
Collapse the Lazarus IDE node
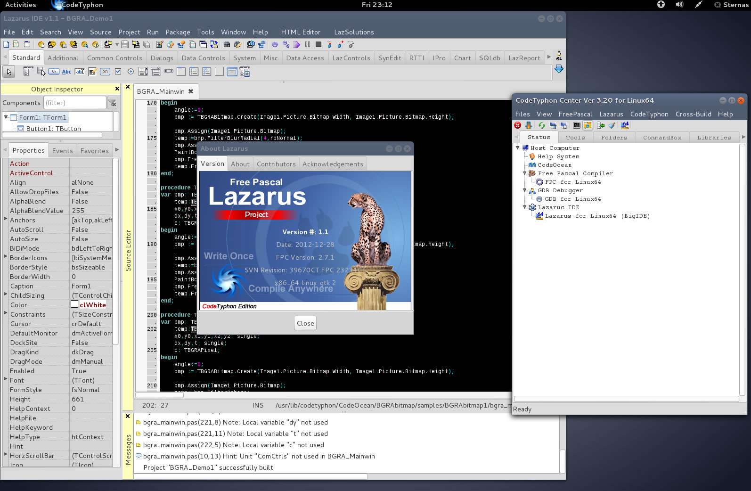point(525,207)
